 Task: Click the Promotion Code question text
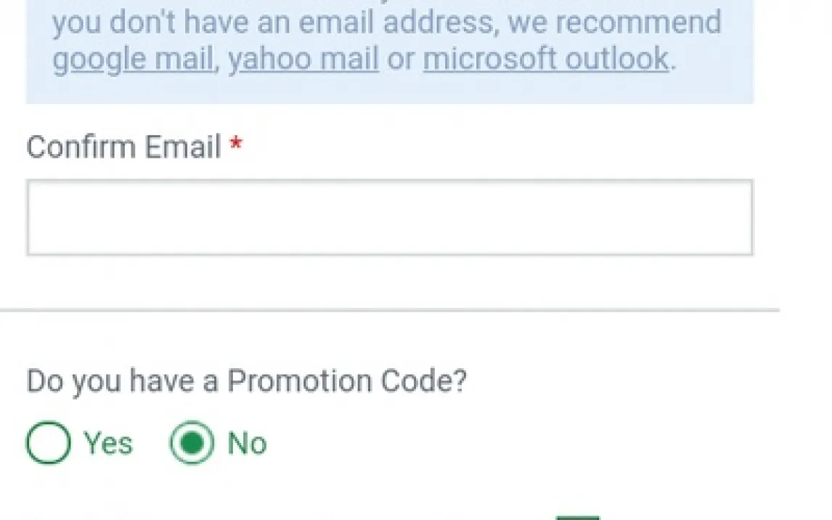coord(246,381)
